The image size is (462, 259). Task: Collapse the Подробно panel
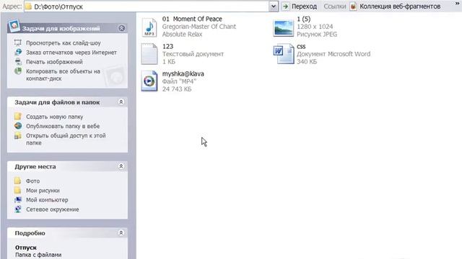click(x=121, y=233)
